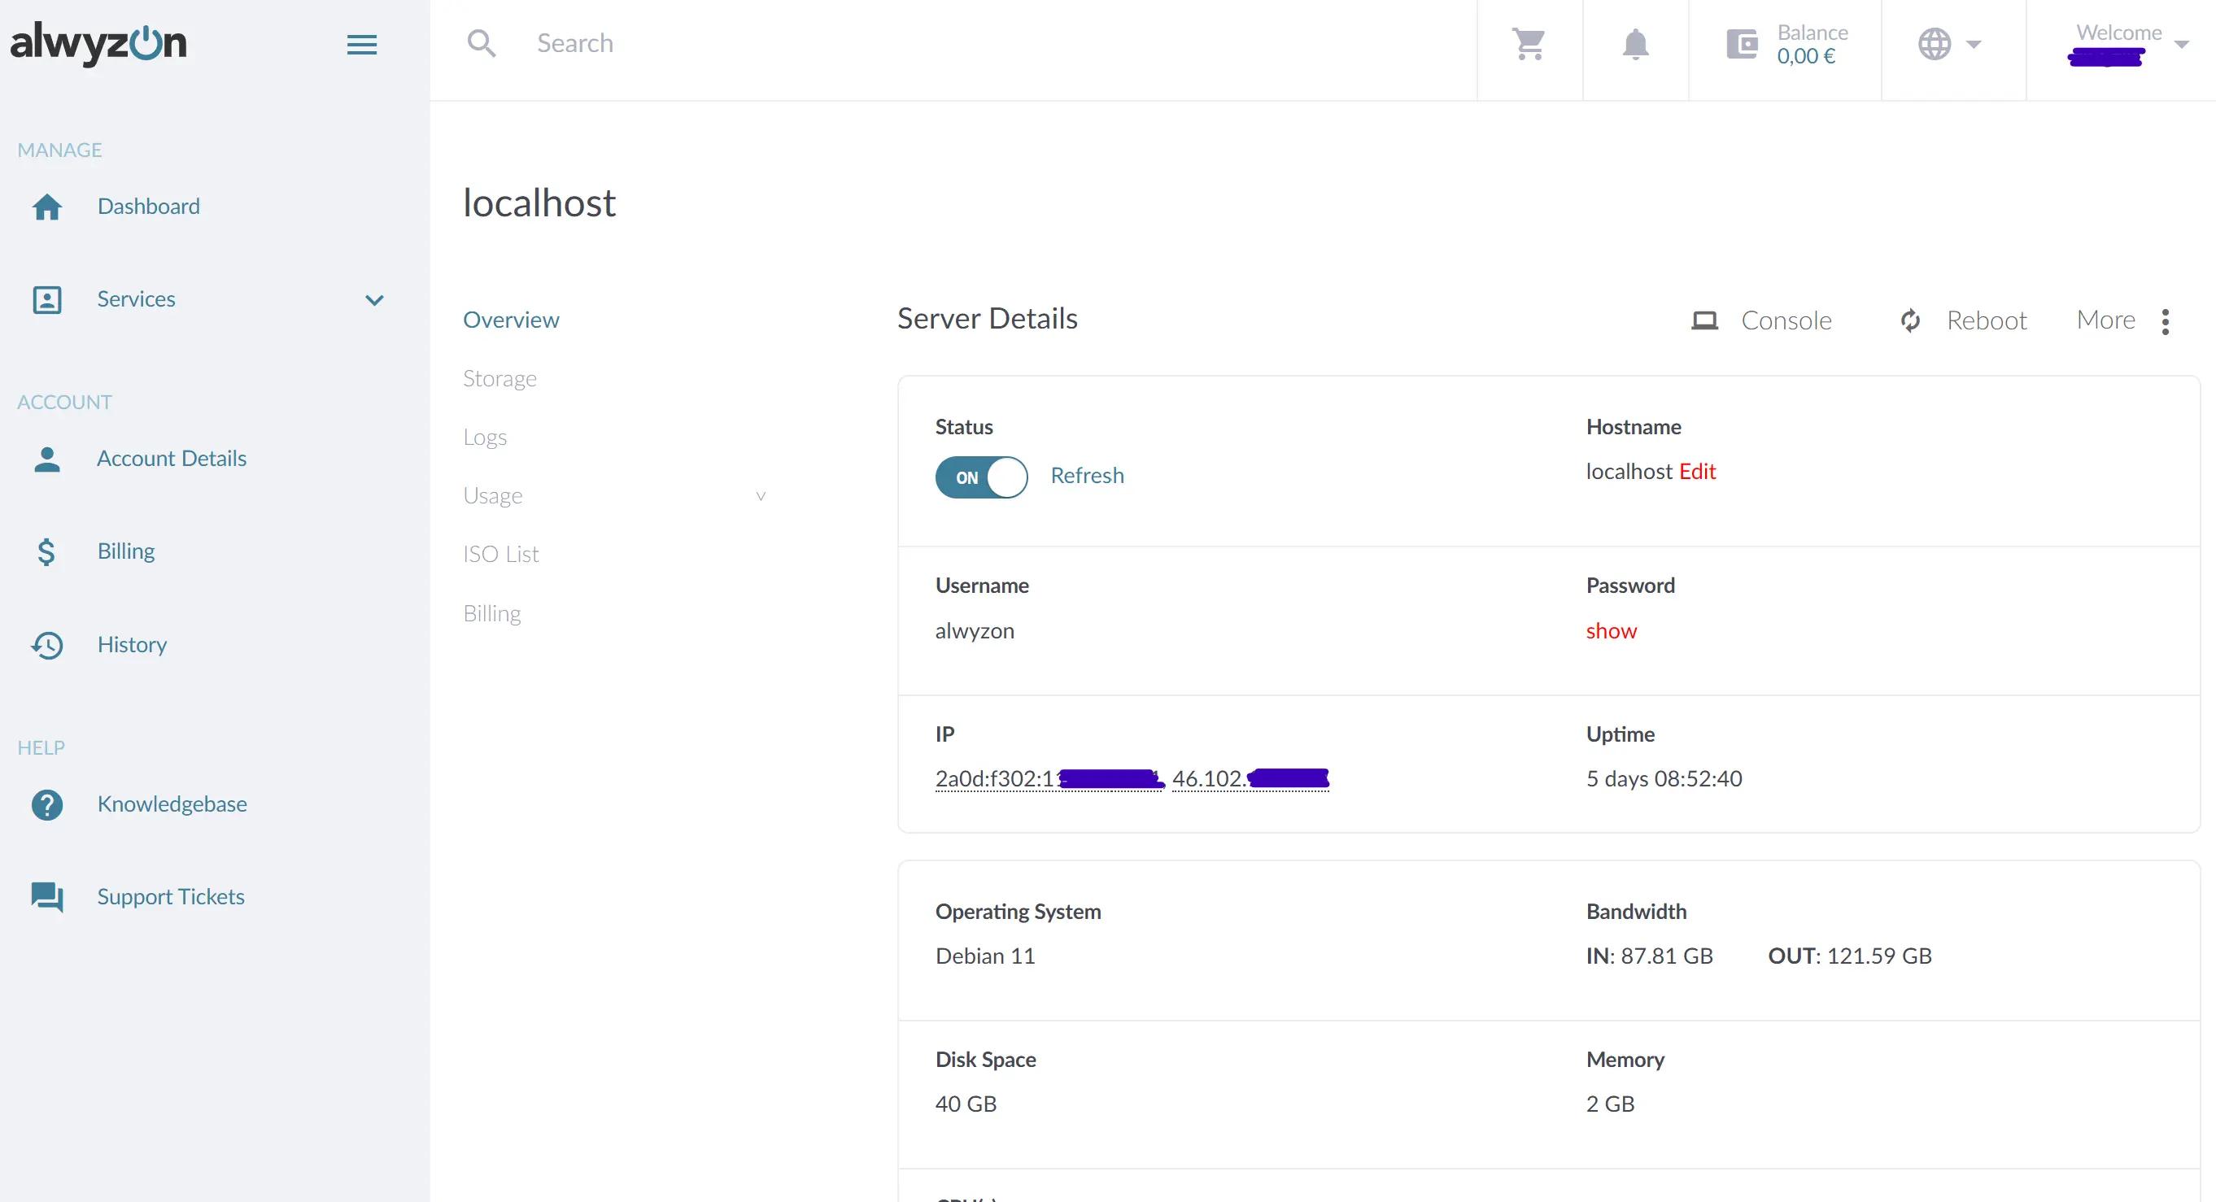This screenshot has width=2216, height=1202.
Task: Click the Knowledgebase question mark icon
Action: coord(46,804)
